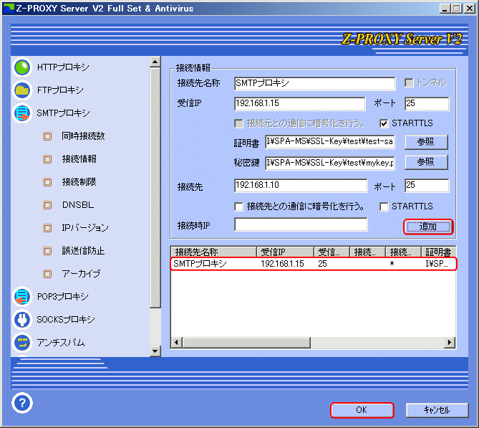Click the 証明書 path field
479x428 pixels.
click(x=330, y=142)
